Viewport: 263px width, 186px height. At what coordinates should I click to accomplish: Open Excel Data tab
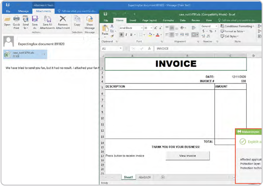pyautogui.click(x=183, y=20)
